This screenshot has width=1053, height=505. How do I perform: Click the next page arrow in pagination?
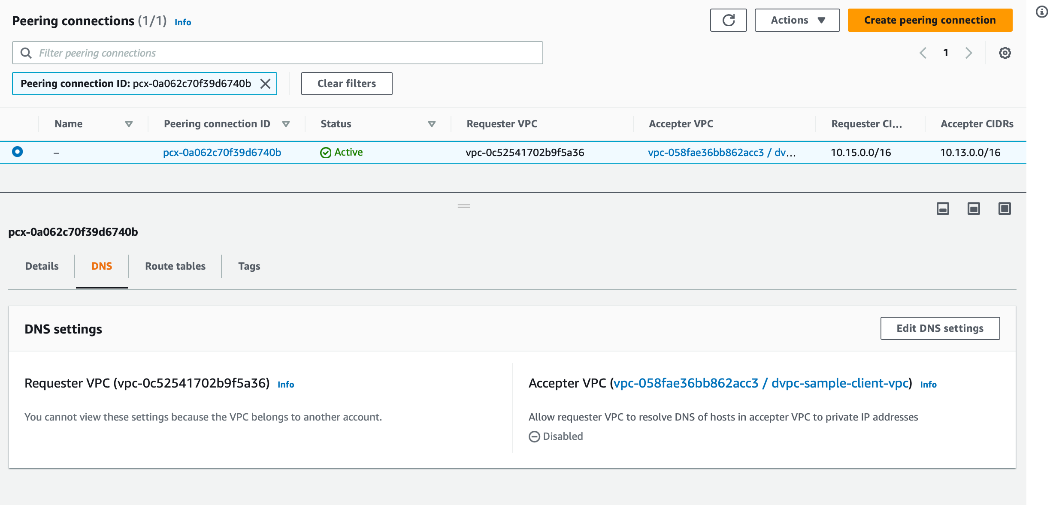pyautogui.click(x=968, y=53)
